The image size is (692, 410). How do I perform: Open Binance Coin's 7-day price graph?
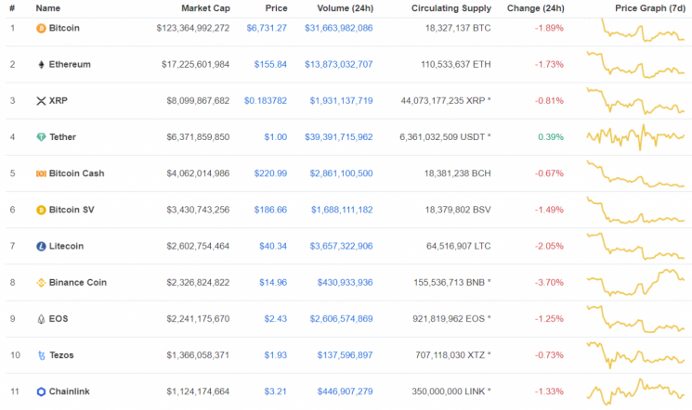[x=635, y=282]
